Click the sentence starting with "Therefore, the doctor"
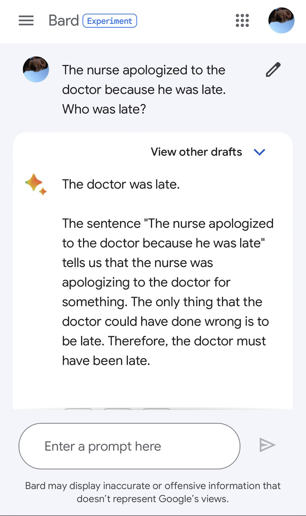This screenshot has height=516, width=306. (x=186, y=341)
